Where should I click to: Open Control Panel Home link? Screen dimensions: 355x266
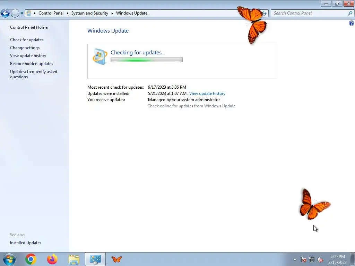click(x=29, y=27)
